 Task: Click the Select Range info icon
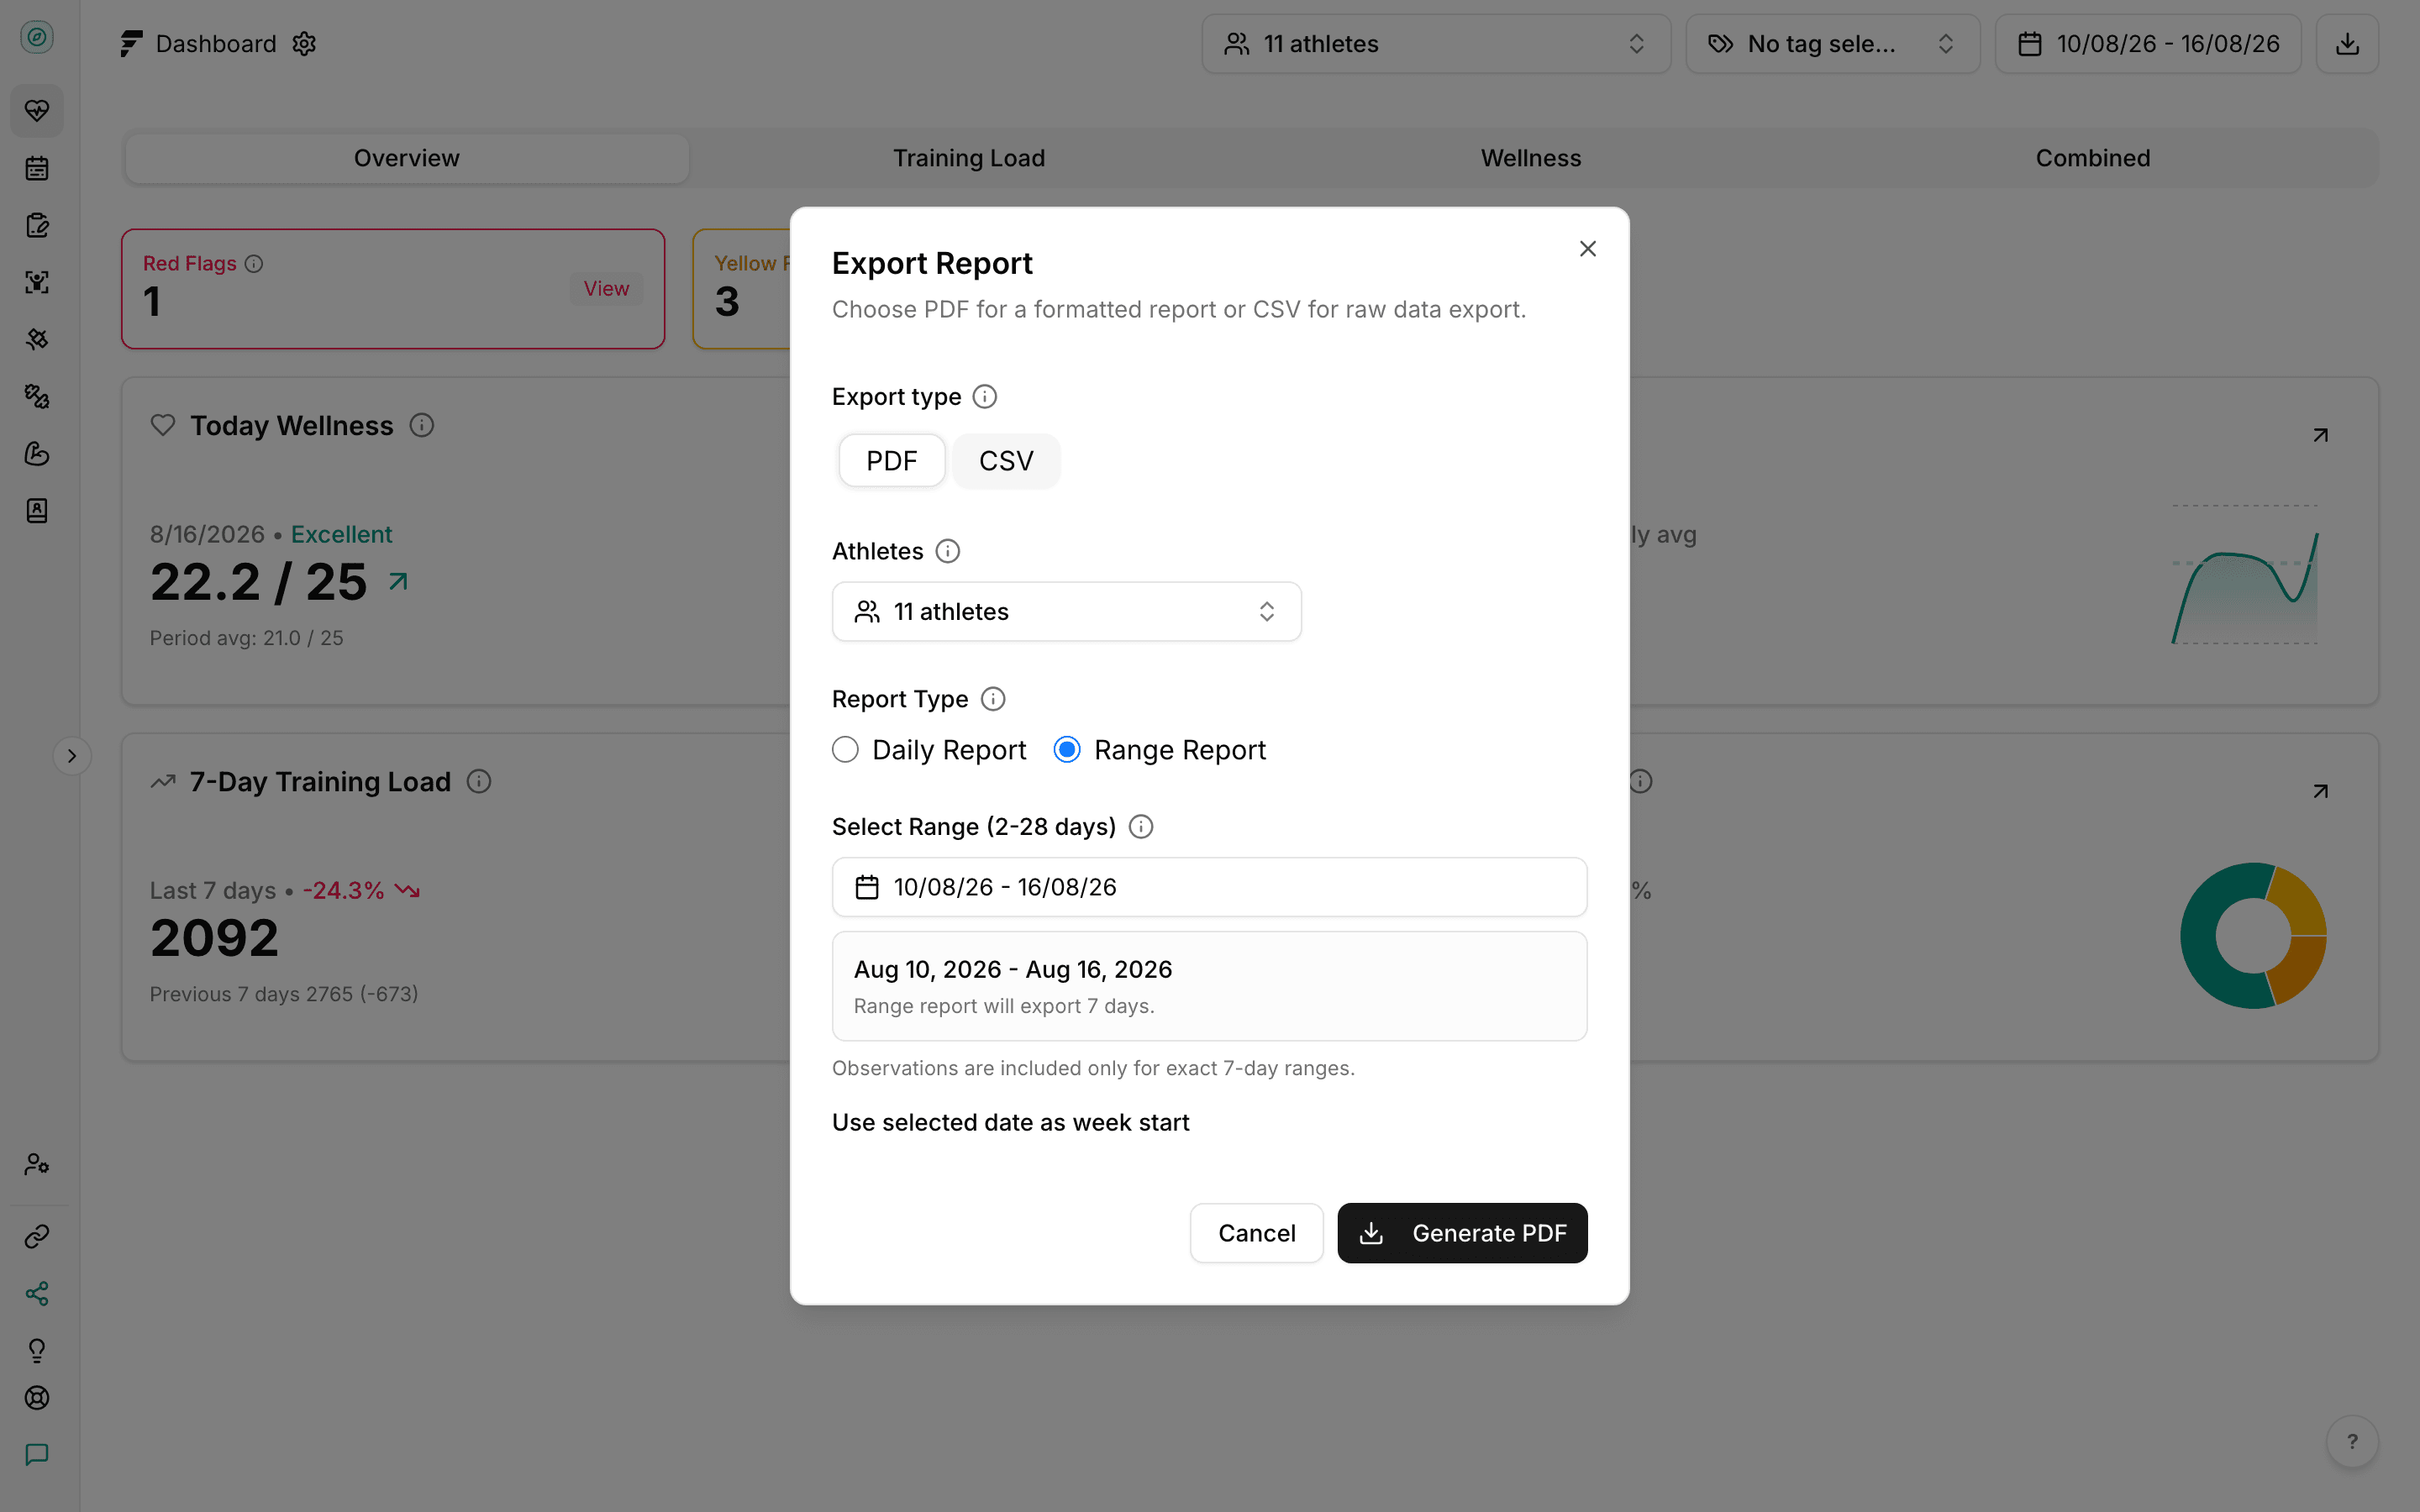[x=1141, y=827]
